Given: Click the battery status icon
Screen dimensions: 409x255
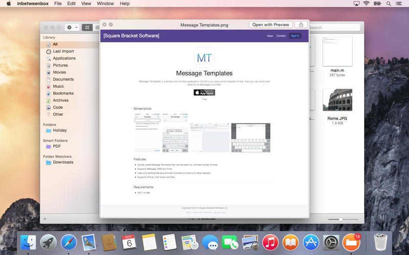Looking at the screenshot, I should [x=377, y=4].
